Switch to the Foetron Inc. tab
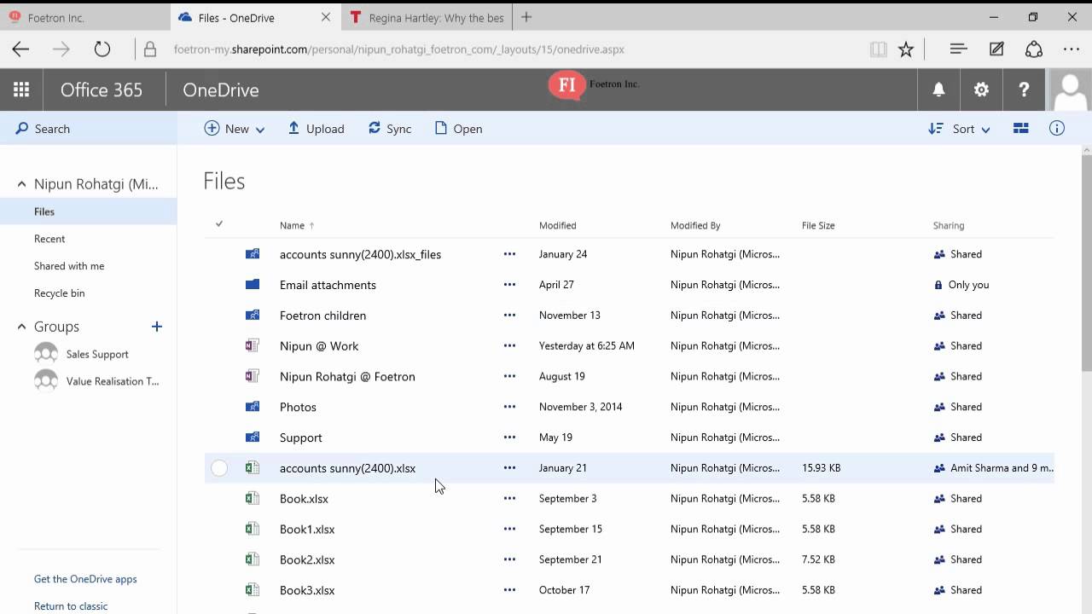 coord(85,17)
